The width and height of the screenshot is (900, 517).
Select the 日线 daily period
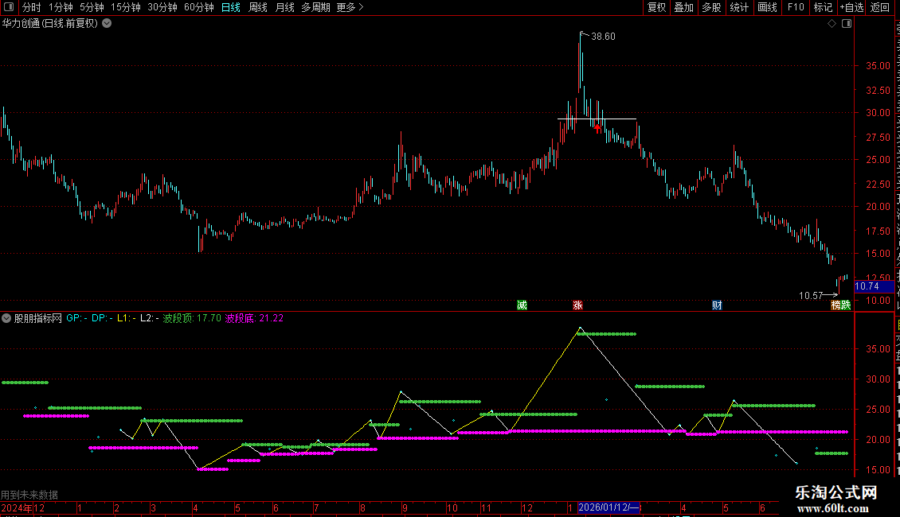click(231, 7)
